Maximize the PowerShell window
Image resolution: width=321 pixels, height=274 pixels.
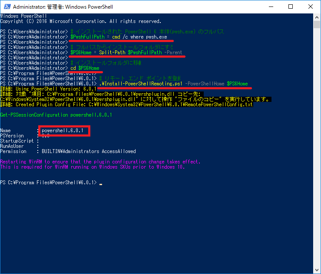coord(291,7)
